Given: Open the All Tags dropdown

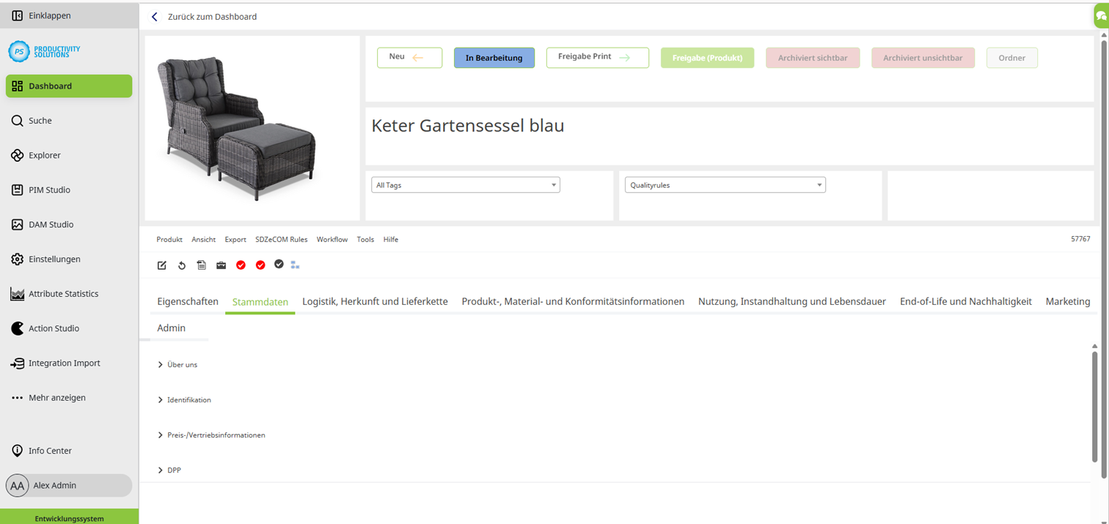Looking at the screenshot, I should tap(466, 185).
